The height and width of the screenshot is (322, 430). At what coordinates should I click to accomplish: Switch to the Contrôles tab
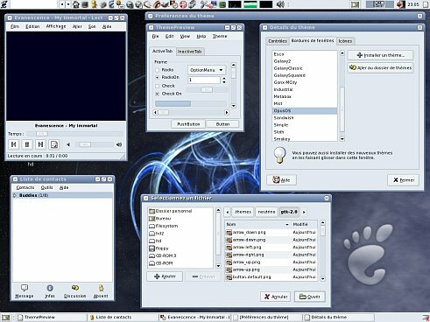[x=278, y=41]
